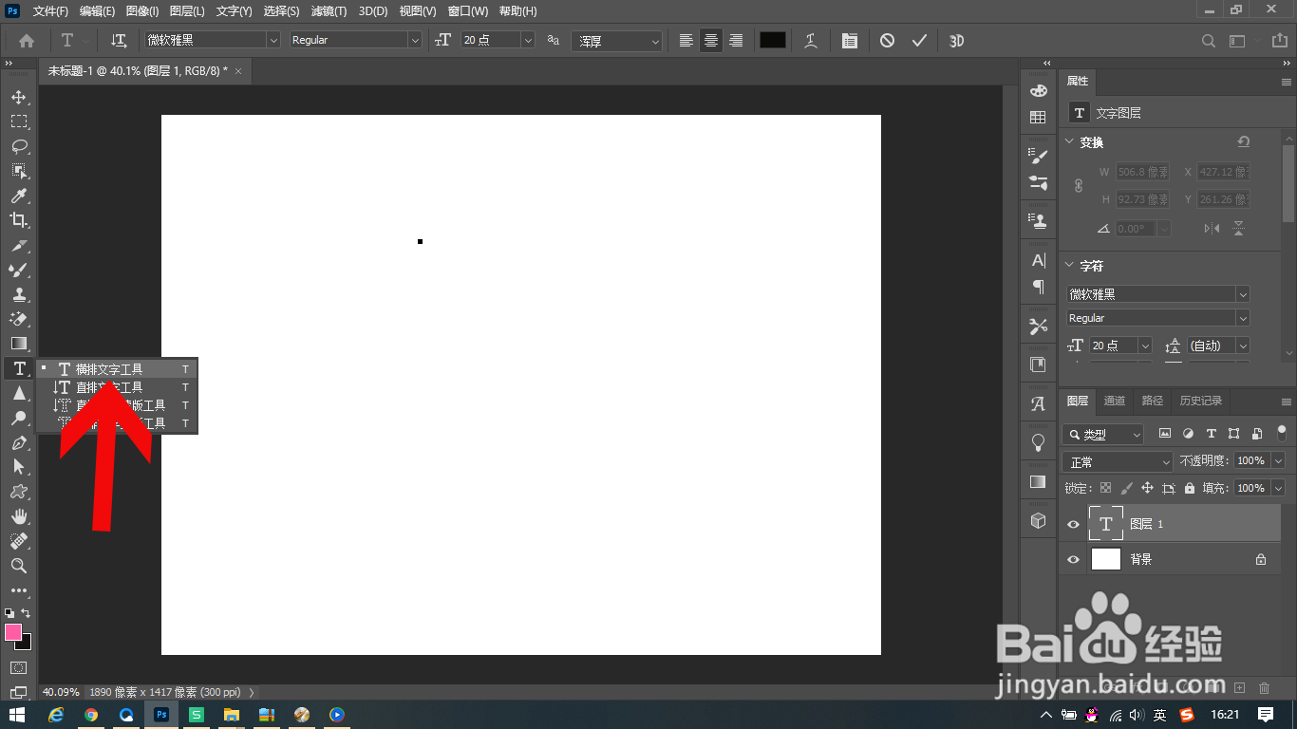The width and height of the screenshot is (1297, 729).
Task: Select the Clone Stamp tool
Action: [18, 294]
